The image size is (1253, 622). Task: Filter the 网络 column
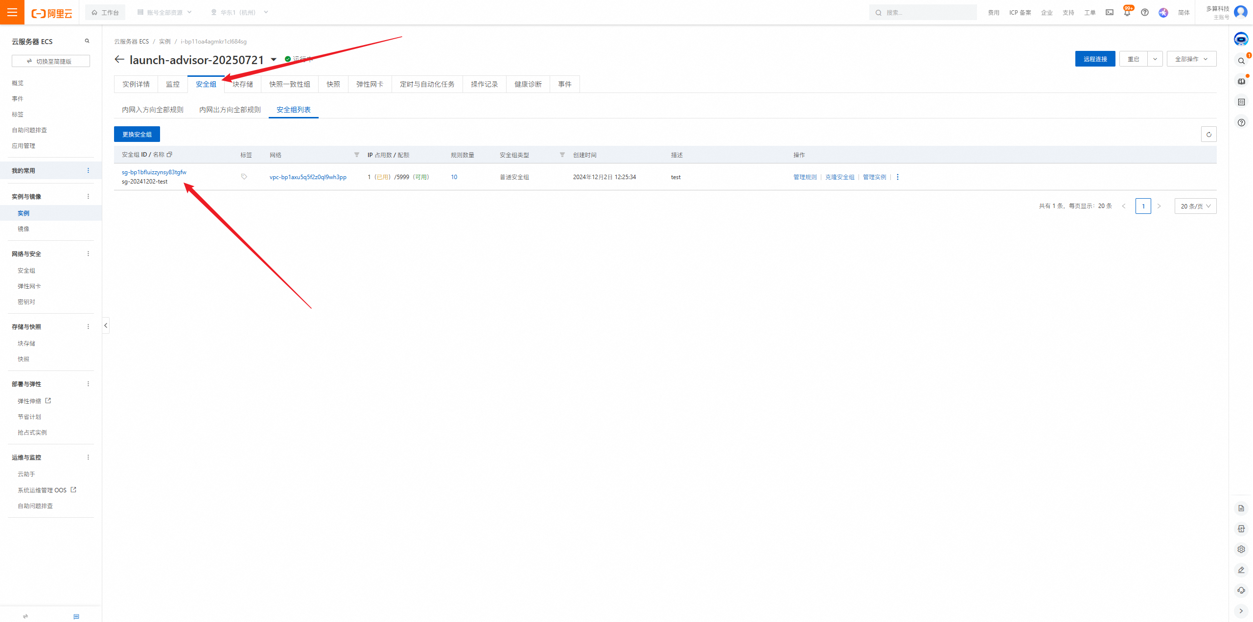click(357, 155)
